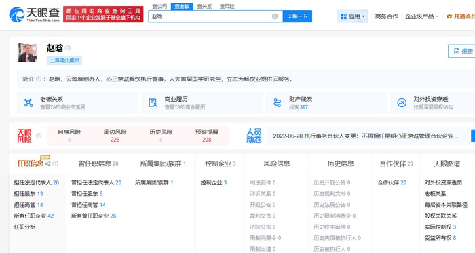Select the 历史信息 tab

pos(341,163)
